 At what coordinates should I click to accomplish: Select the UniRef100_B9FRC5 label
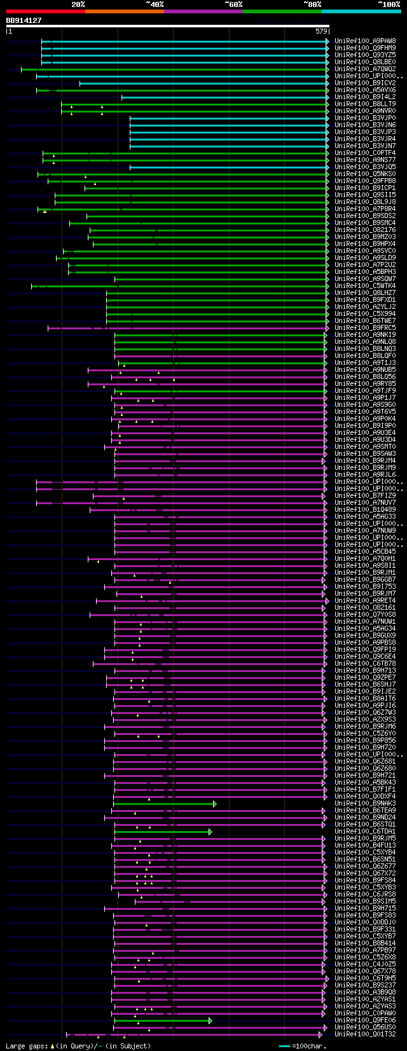click(365, 327)
